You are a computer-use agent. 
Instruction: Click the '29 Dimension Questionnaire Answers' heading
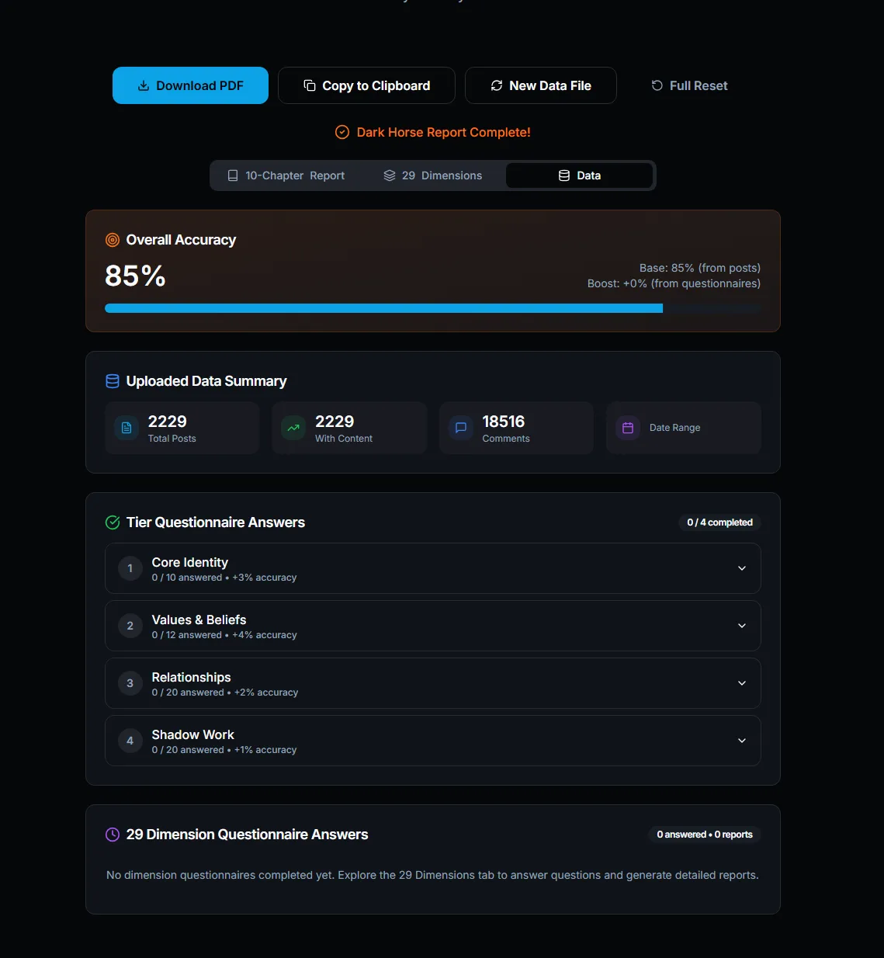248,835
